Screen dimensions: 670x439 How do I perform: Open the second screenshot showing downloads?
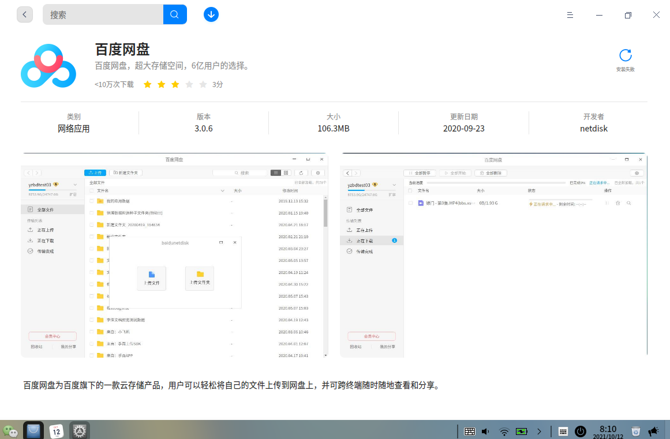click(493, 256)
